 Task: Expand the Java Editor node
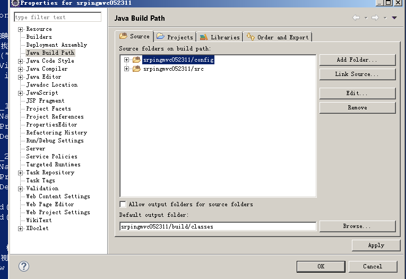(21, 77)
